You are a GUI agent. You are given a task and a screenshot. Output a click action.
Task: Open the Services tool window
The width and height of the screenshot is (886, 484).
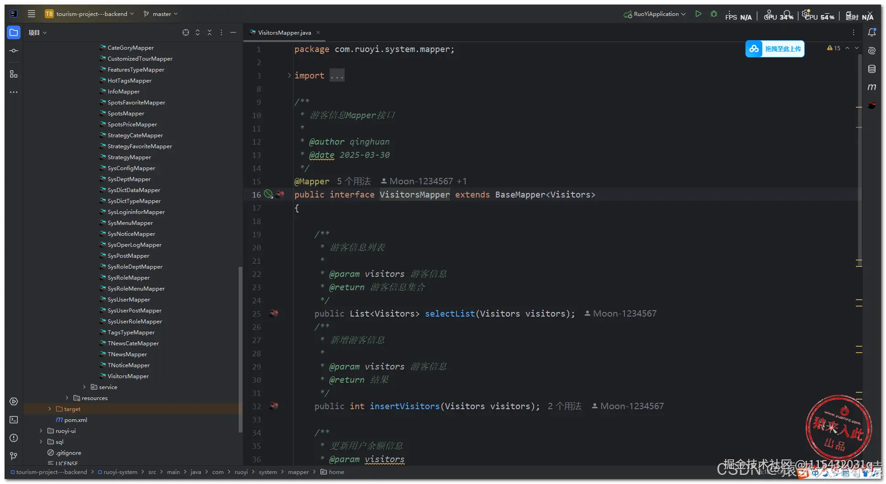[x=14, y=401]
